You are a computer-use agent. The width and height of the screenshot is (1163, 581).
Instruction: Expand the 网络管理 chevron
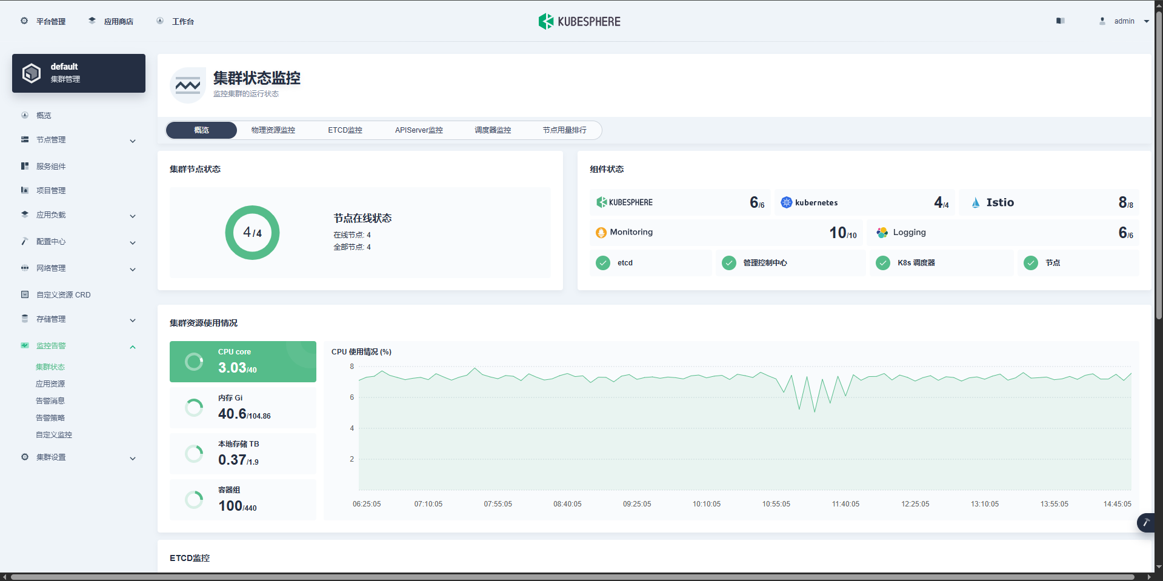pyautogui.click(x=133, y=270)
